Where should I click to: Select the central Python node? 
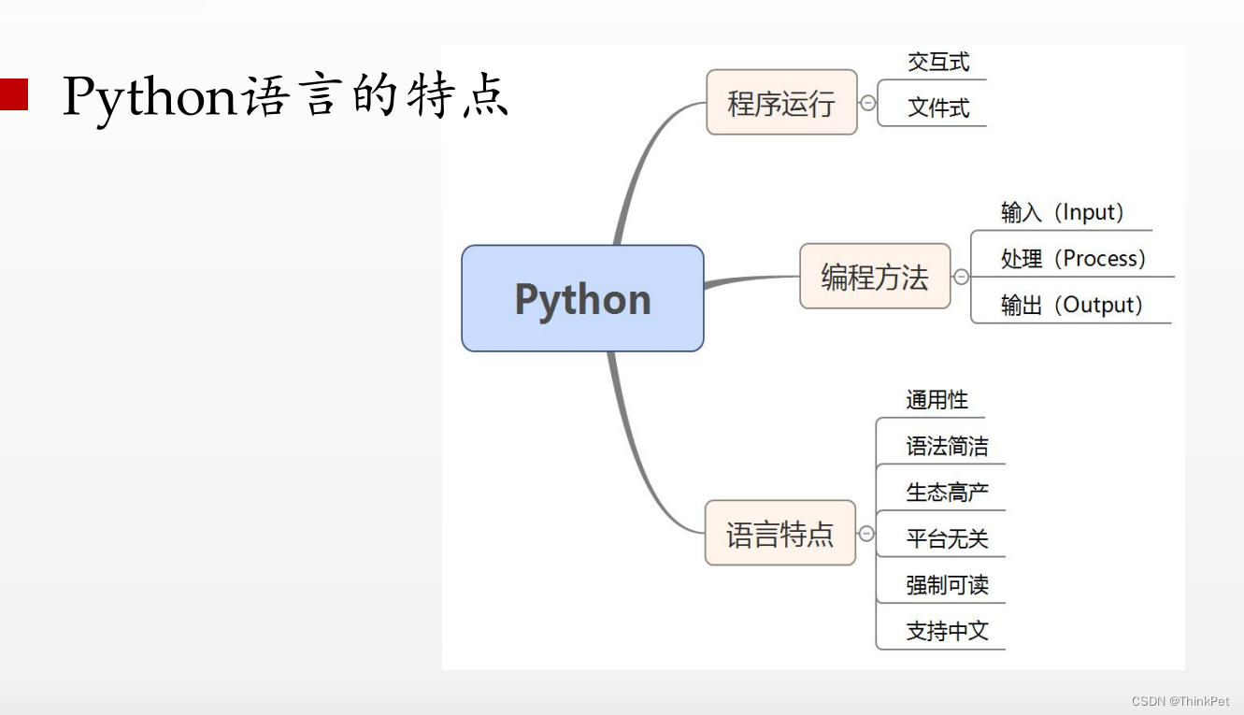[x=582, y=298]
